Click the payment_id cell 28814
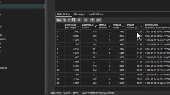The image size is (170, 95). click(x=72, y=36)
